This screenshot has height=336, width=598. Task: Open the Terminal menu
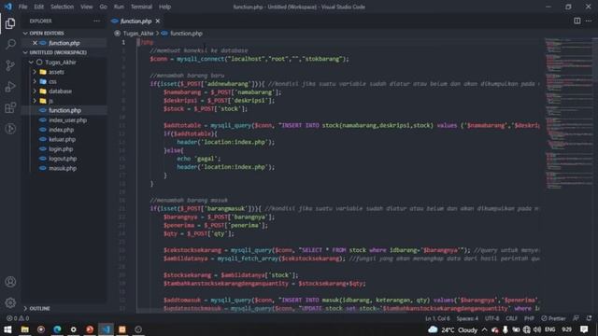pos(141,7)
